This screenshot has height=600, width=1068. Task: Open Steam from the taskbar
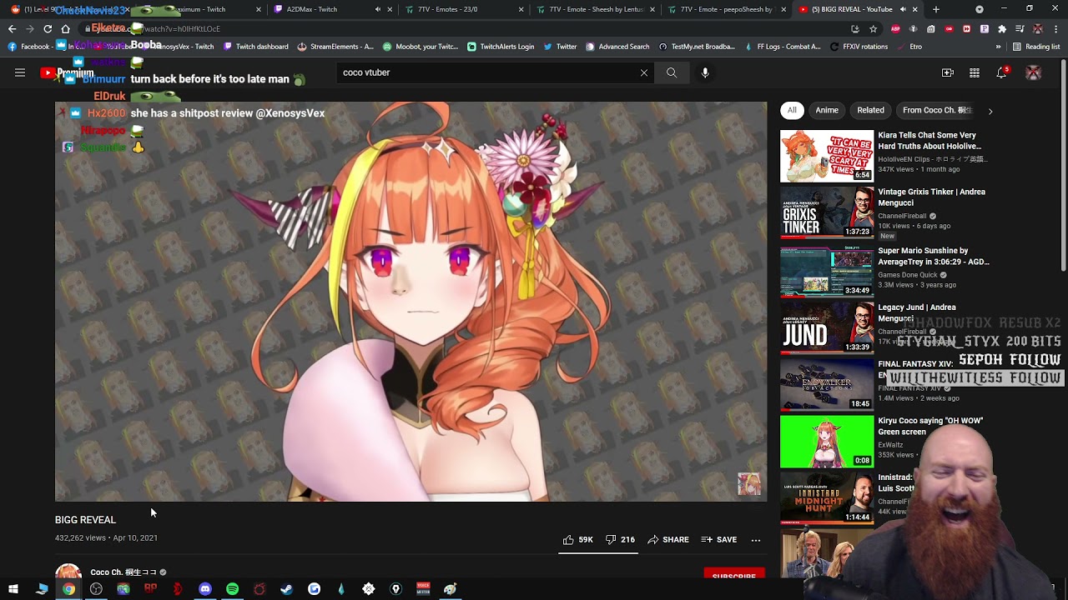point(286,589)
